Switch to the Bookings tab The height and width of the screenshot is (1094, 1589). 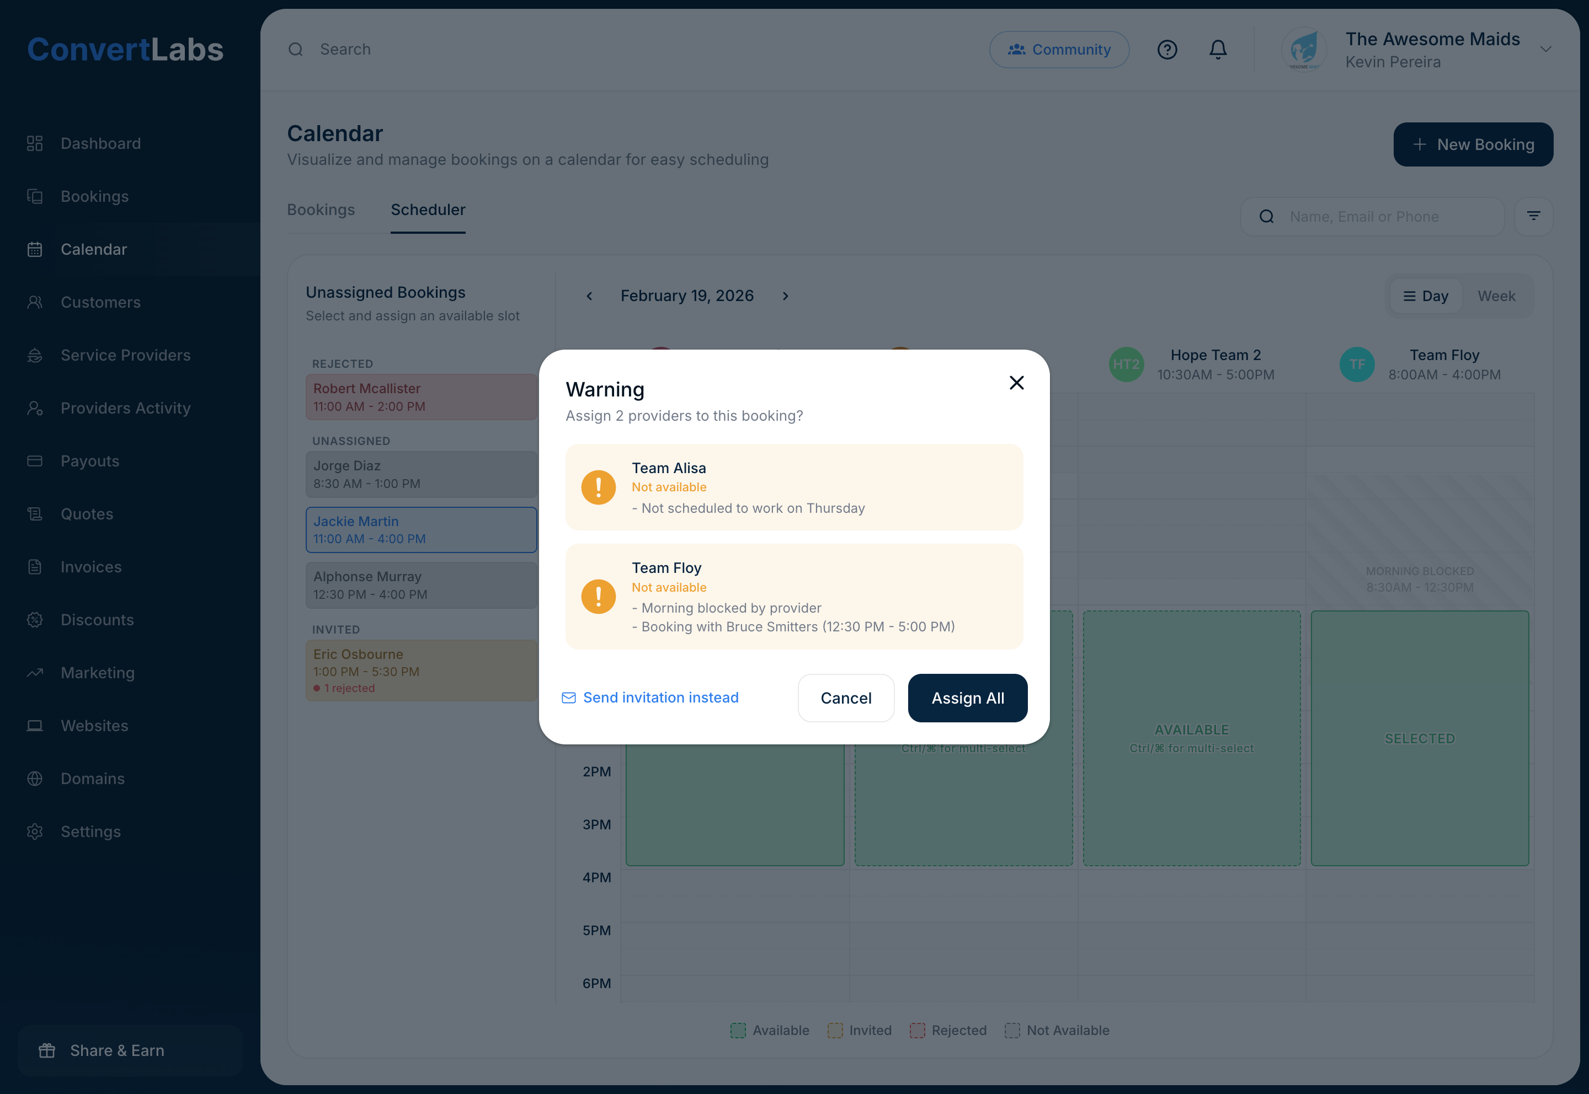click(320, 210)
